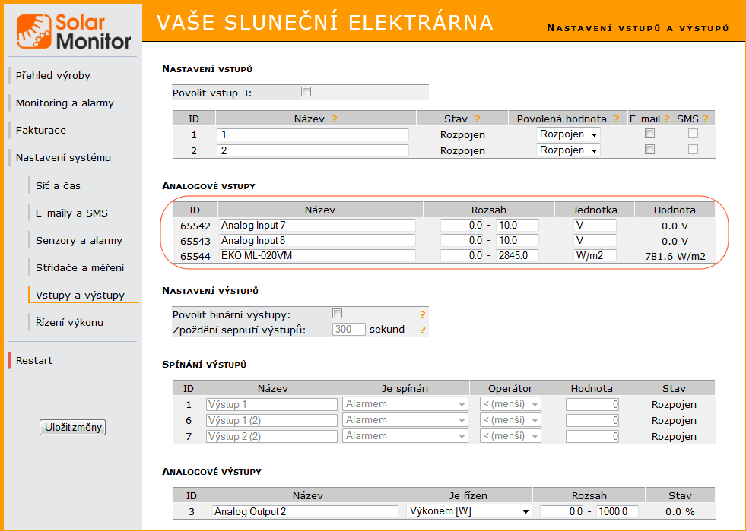Tick E-mail checkbox for input 1
The image size is (746, 531).
(649, 134)
